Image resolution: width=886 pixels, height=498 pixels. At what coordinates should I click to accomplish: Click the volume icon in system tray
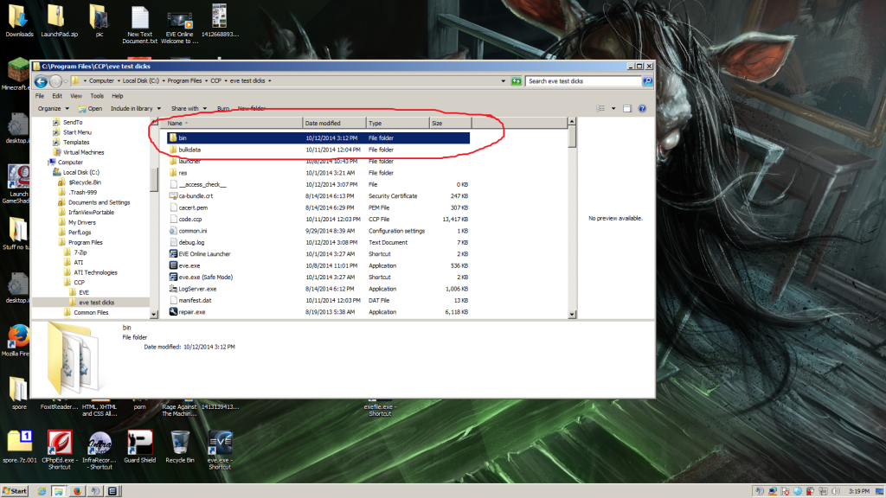[836, 491]
